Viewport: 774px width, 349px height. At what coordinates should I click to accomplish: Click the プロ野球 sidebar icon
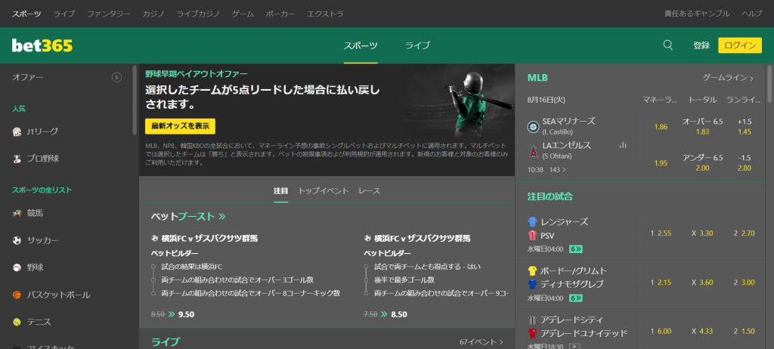click(x=17, y=159)
